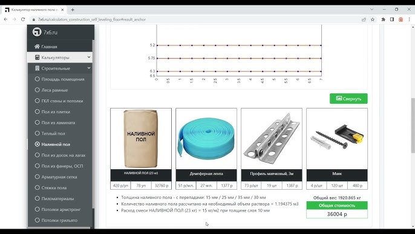Open the Chrome three-dot menu

pyautogui.click(x=409, y=19)
